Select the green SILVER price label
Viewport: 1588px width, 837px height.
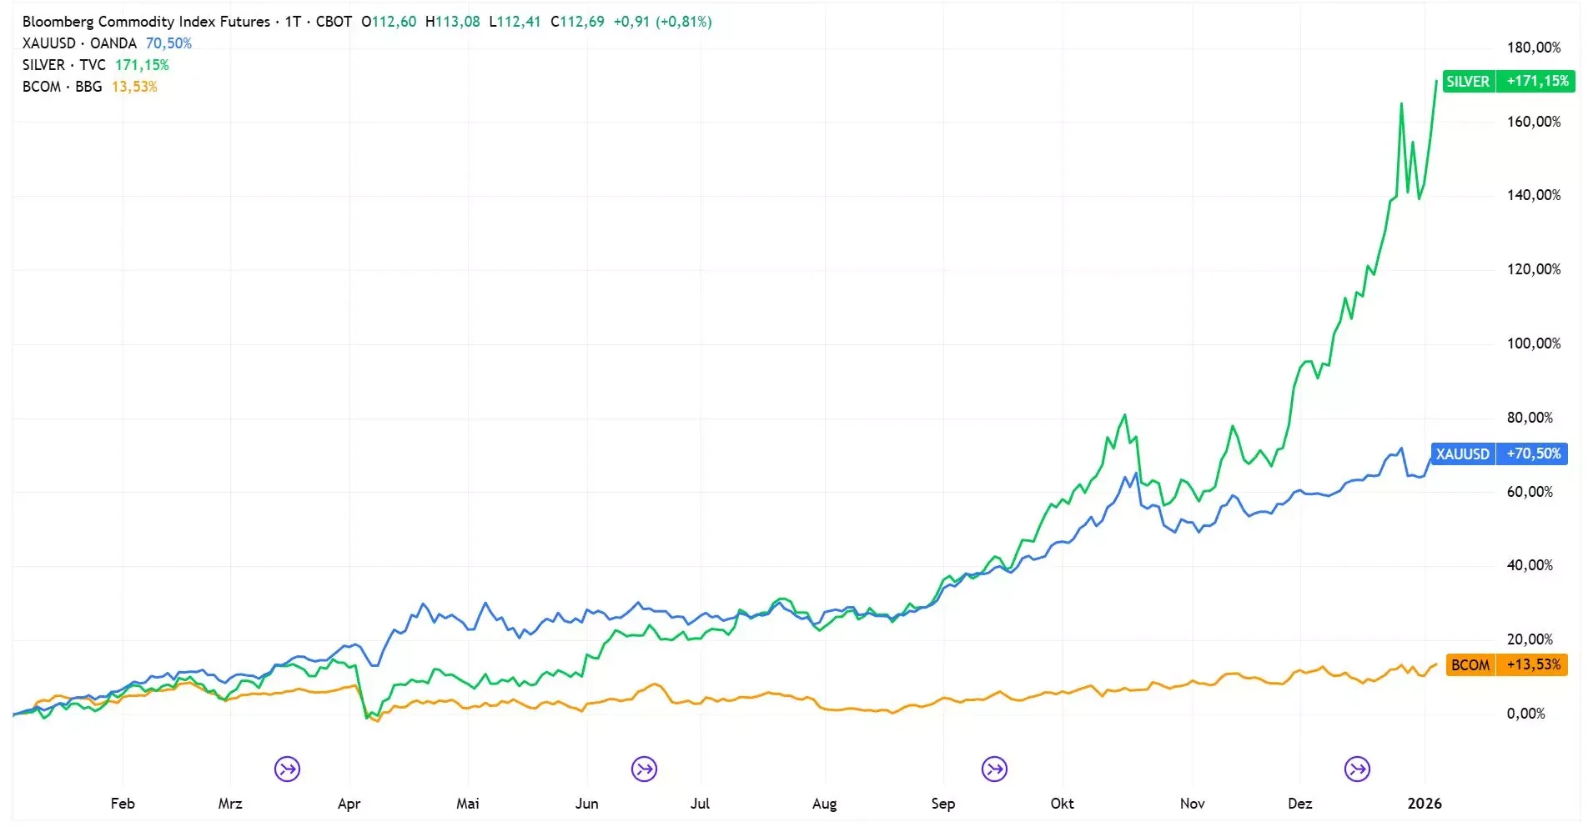[x=1509, y=82]
